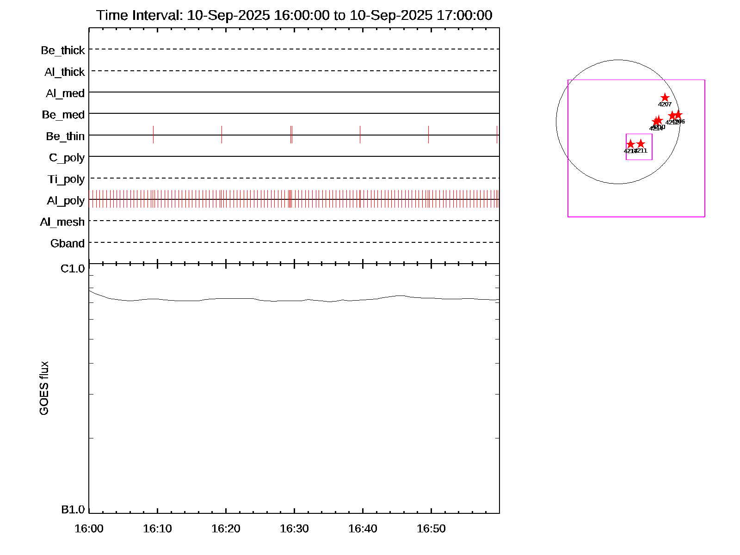Select the Be_thin gray marker near 16:20
Viewport: 740px width, 555px height.
(x=222, y=135)
